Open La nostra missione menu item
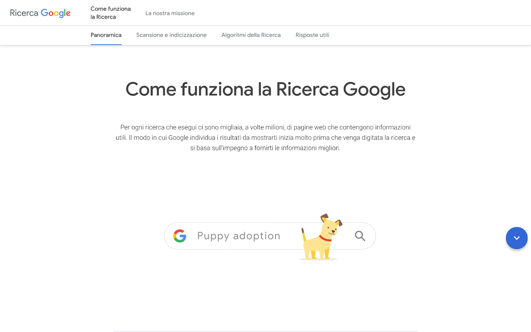Viewport: 531px width, 332px height. (170, 13)
